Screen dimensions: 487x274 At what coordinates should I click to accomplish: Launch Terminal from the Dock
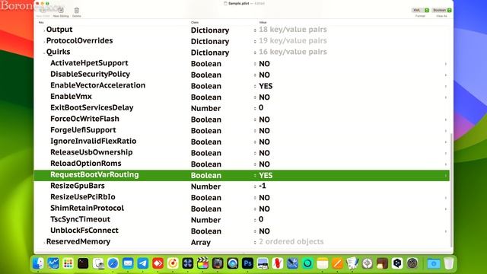click(83, 263)
